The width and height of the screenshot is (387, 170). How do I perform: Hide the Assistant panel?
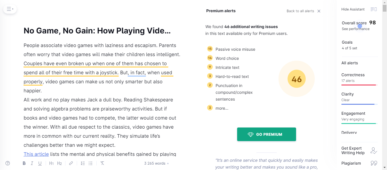353,9
